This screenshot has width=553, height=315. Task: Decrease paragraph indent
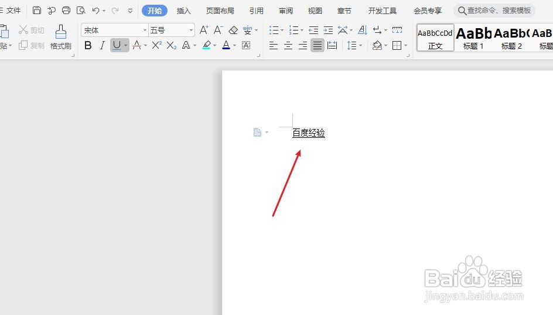[313, 30]
